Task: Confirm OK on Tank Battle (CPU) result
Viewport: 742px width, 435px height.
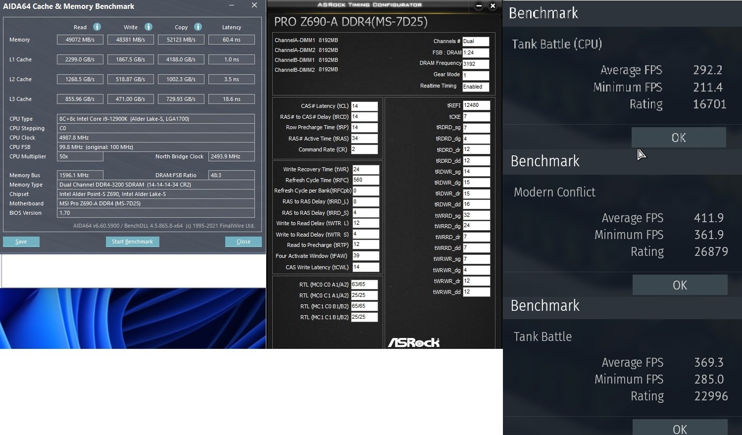Action: pyautogui.click(x=679, y=138)
